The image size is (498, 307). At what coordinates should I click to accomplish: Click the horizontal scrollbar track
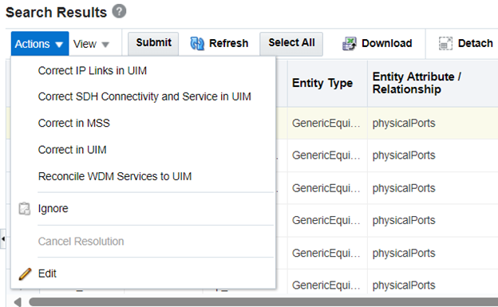click(x=263, y=302)
